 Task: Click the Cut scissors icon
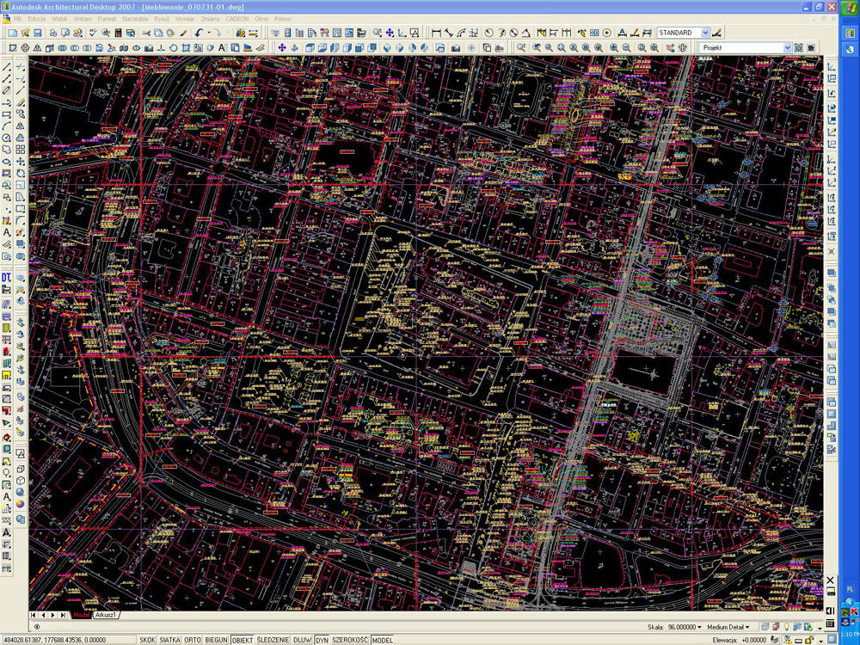(146, 33)
